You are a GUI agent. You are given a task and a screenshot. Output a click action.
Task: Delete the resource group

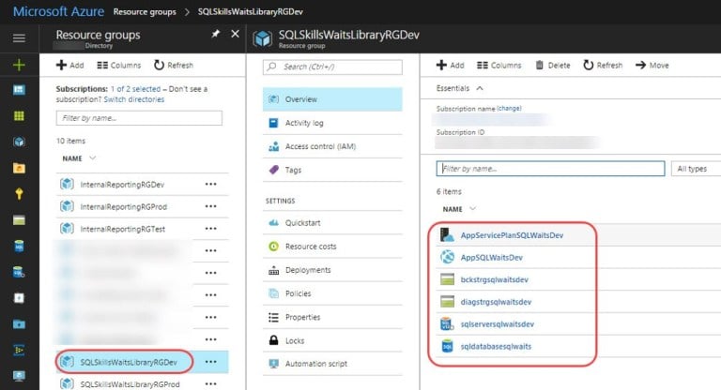coord(553,66)
